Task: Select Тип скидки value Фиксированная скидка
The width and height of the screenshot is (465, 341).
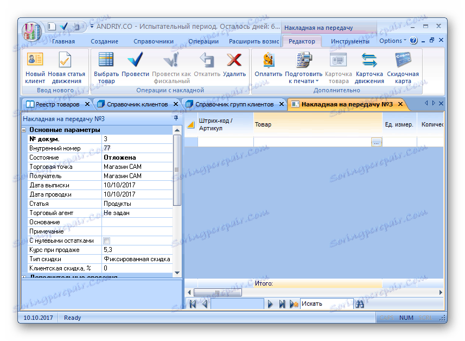Action: [137, 259]
